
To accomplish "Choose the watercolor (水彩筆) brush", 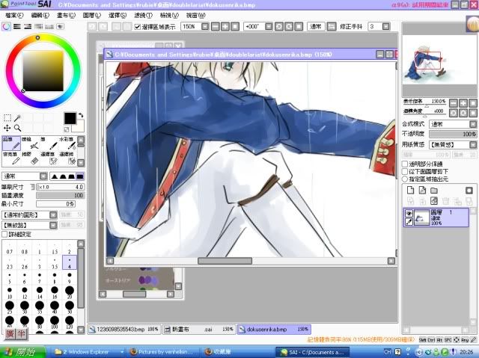I will point(67,143).
